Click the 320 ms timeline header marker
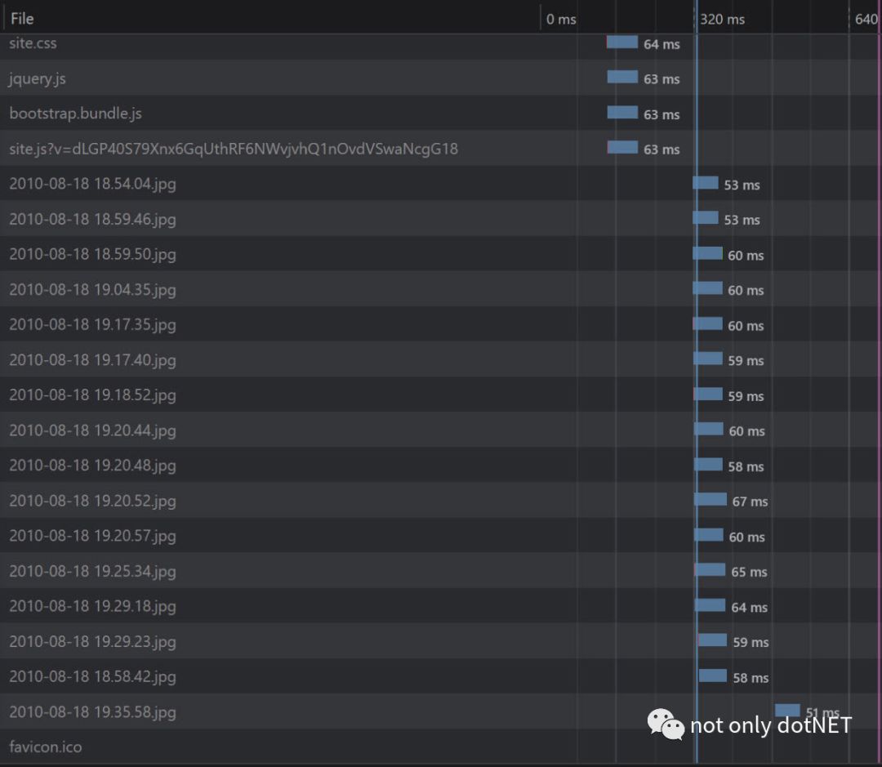The image size is (882, 767). (x=722, y=19)
